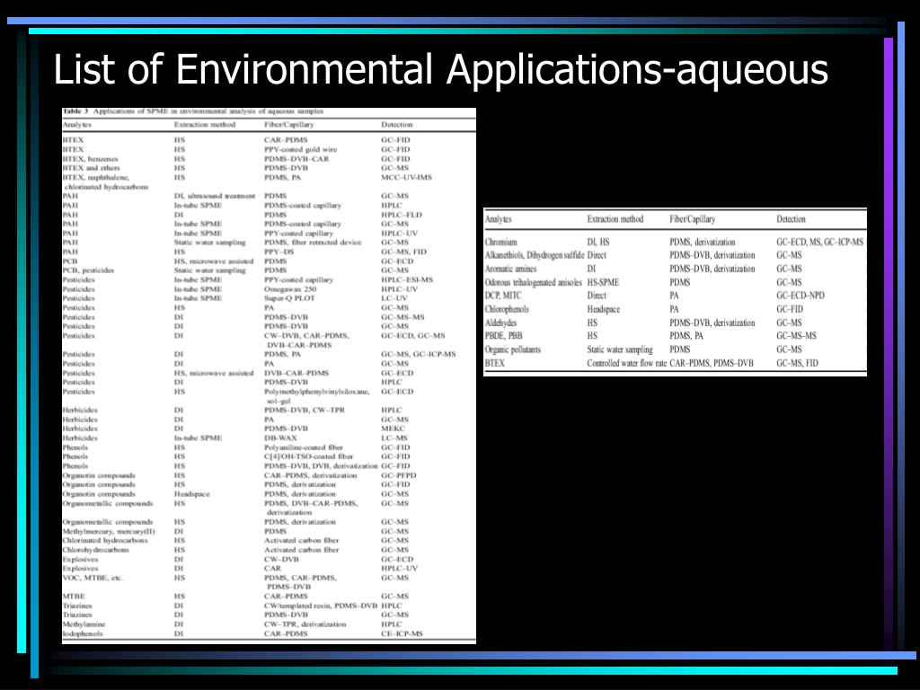This screenshot has height=690, width=920.
Task: Select 'Aromatic amines' analyte
Action: pos(510,269)
